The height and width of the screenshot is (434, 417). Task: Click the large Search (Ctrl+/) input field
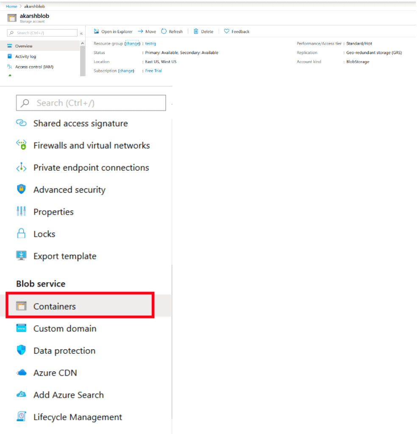[91, 103]
